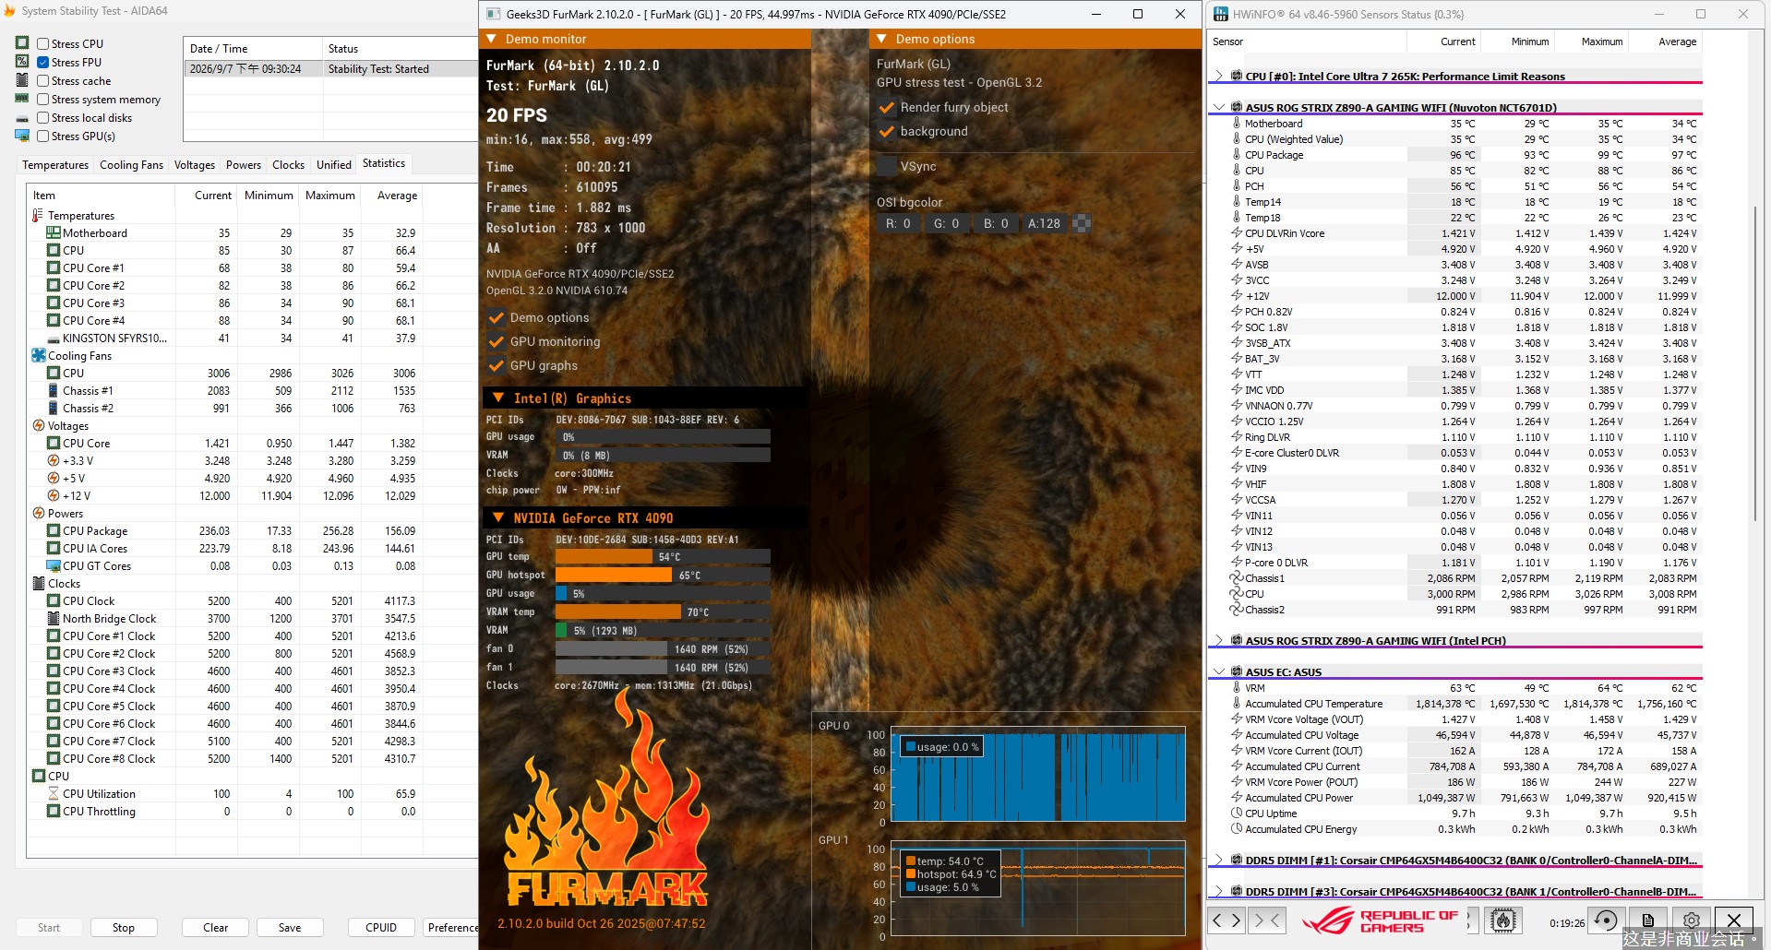Click the log file document icon in HWiNFO
Screen dimensions: 1771x950
[1648, 920]
